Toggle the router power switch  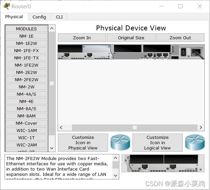coord(183,52)
